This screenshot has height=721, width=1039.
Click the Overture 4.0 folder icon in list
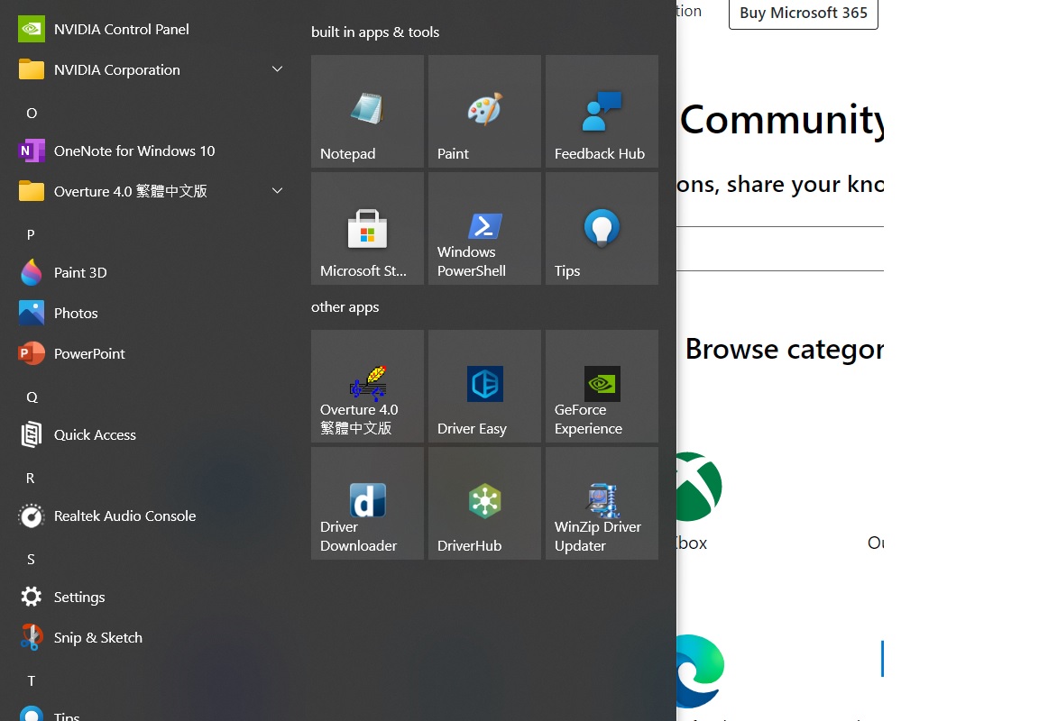32,191
